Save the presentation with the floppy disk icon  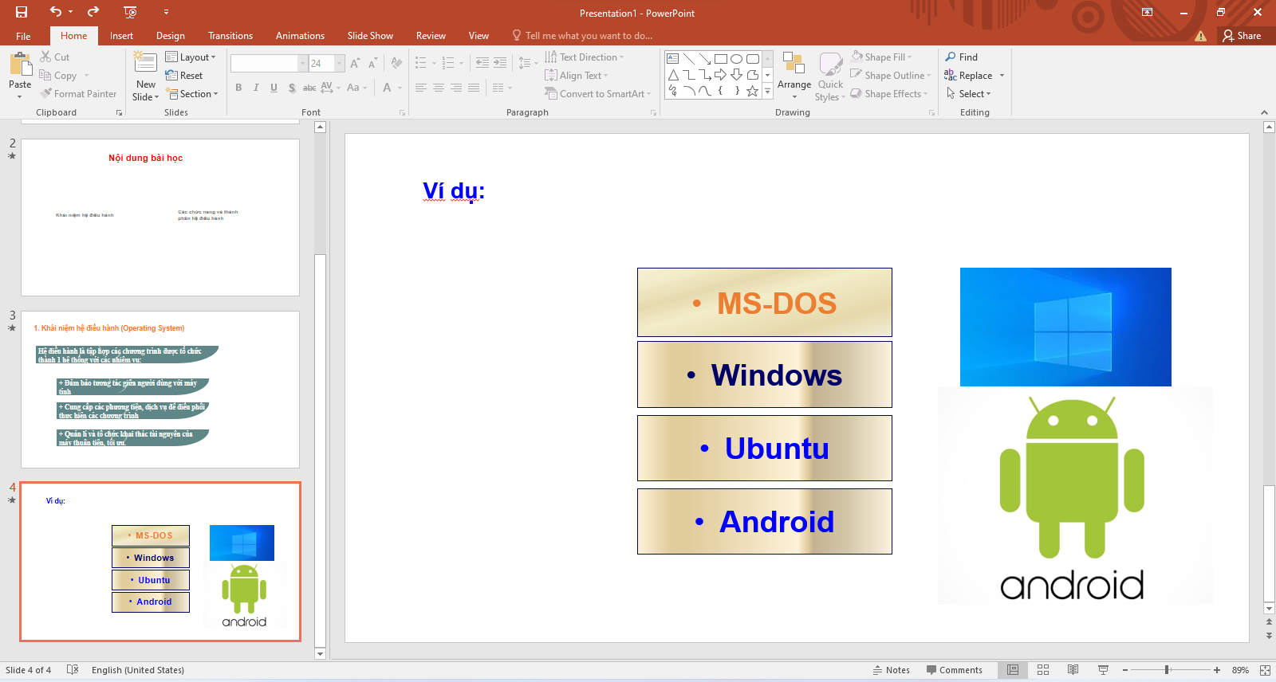pos(22,12)
